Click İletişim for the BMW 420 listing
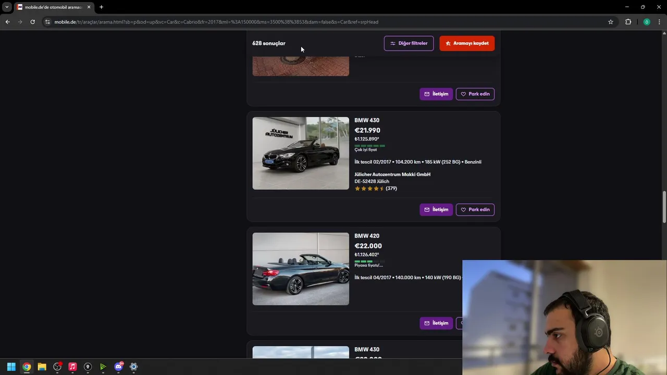Screen dimensions: 667x375 pyautogui.click(x=436, y=323)
